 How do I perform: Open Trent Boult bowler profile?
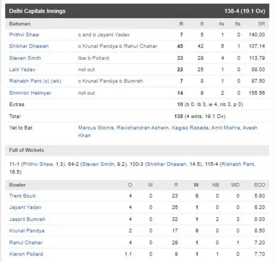[x=22, y=196]
